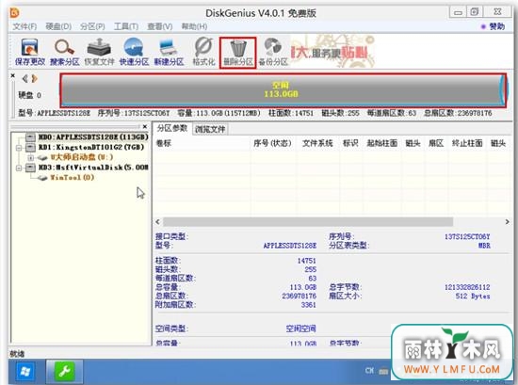Click the 总字节数 121332826112 value
518x385 pixels.
pyautogui.click(x=467, y=287)
